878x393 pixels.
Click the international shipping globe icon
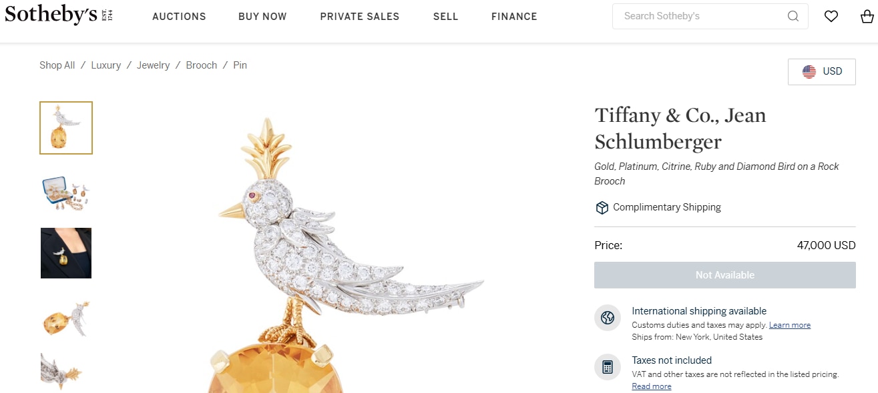click(x=607, y=318)
